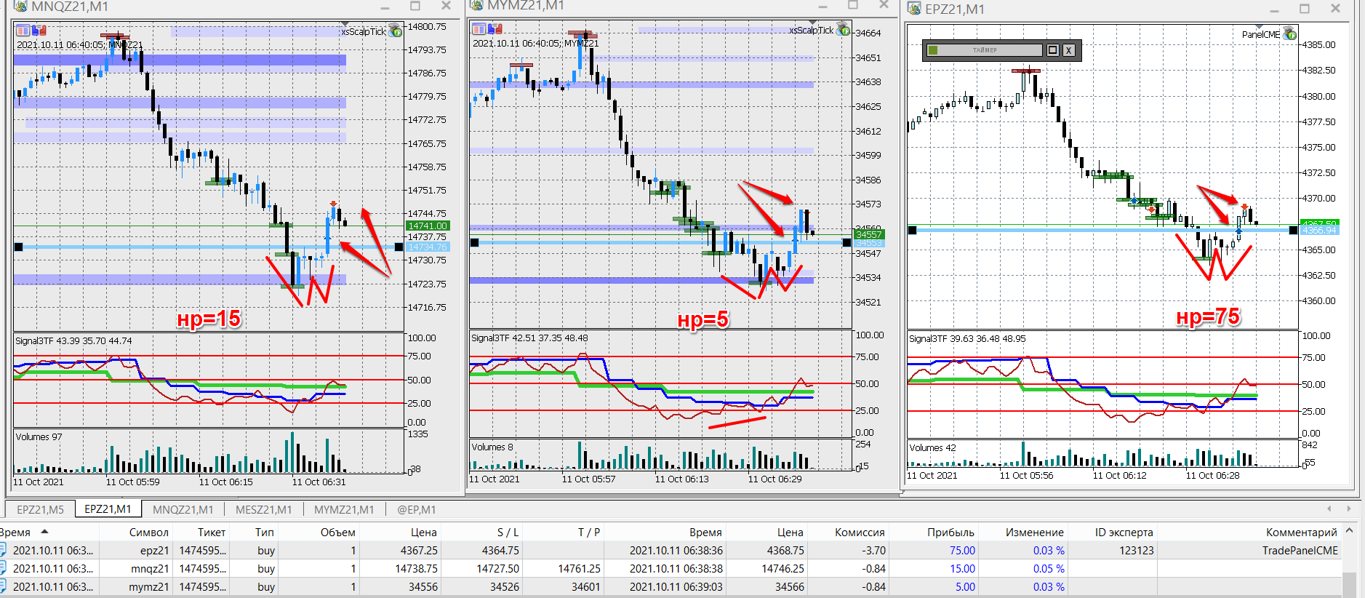
Task: Switch to the EPZ21,M1 chart tab
Action: pyautogui.click(x=108, y=509)
